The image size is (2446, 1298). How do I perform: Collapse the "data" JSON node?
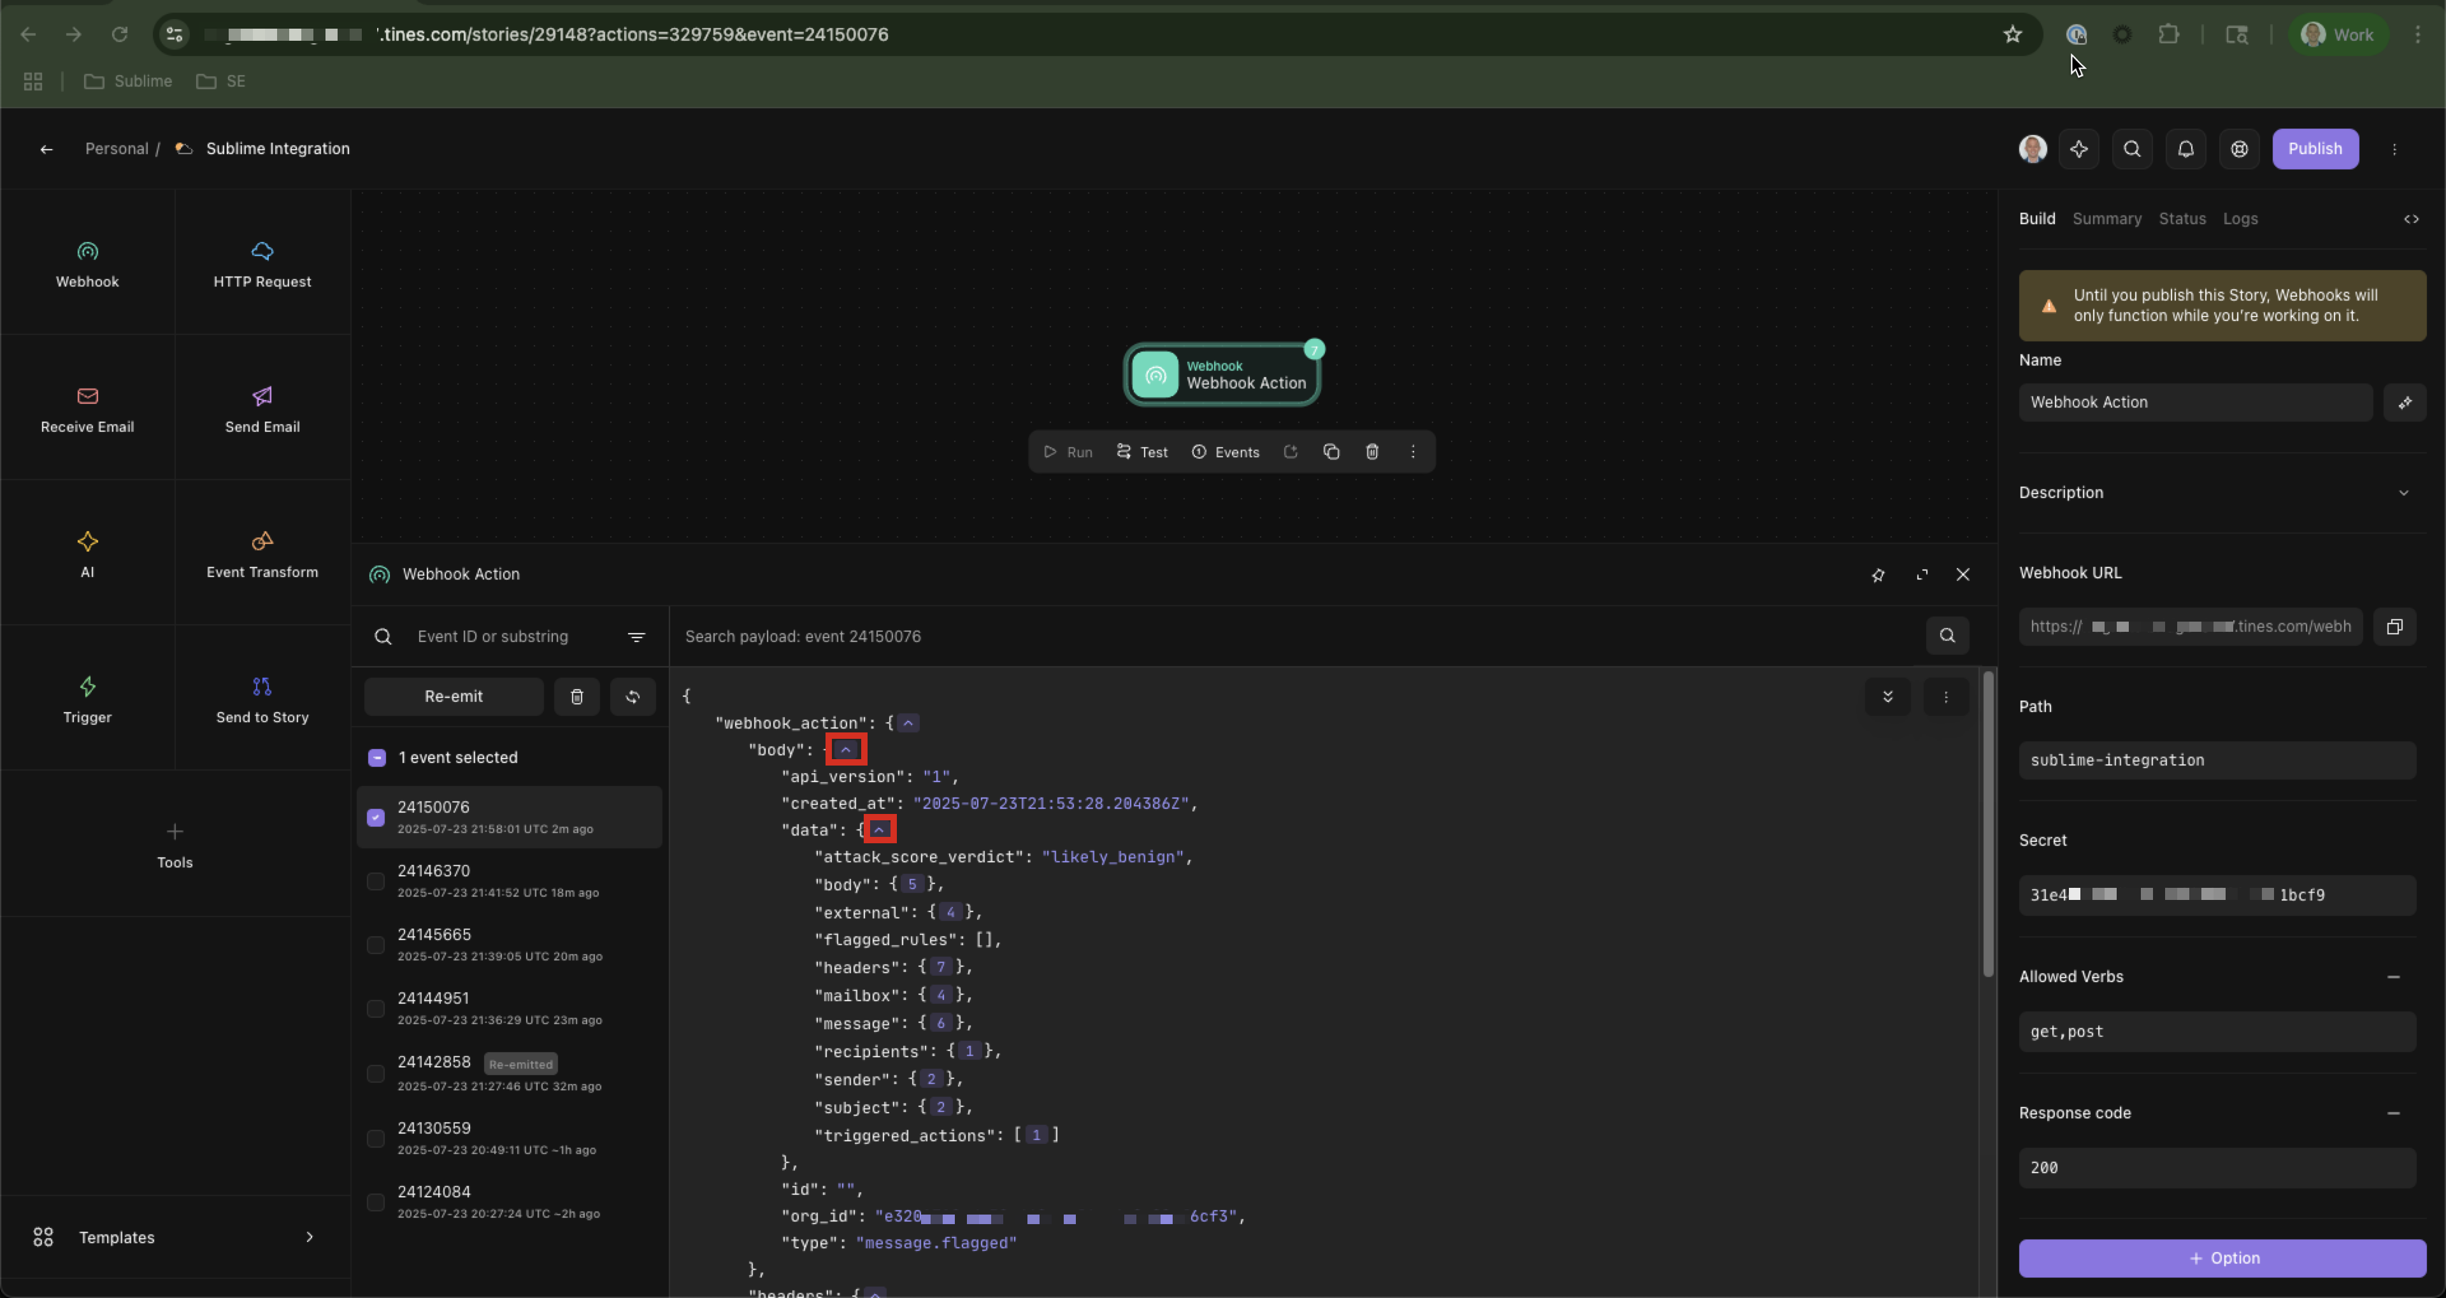point(879,830)
